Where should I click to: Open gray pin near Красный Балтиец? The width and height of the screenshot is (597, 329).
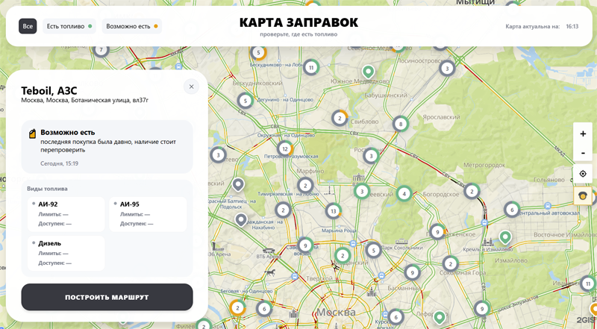[238, 185]
